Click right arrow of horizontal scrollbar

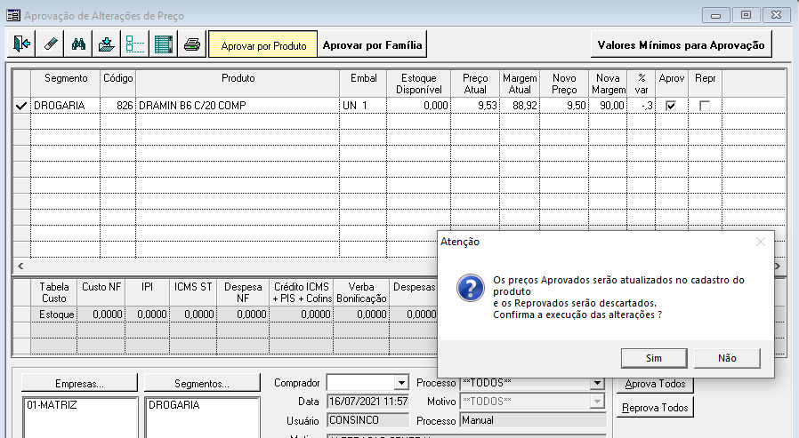(778, 266)
